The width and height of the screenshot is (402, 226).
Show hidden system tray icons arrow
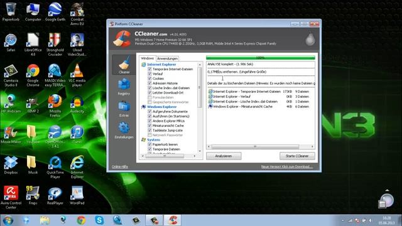click(x=343, y=220)
